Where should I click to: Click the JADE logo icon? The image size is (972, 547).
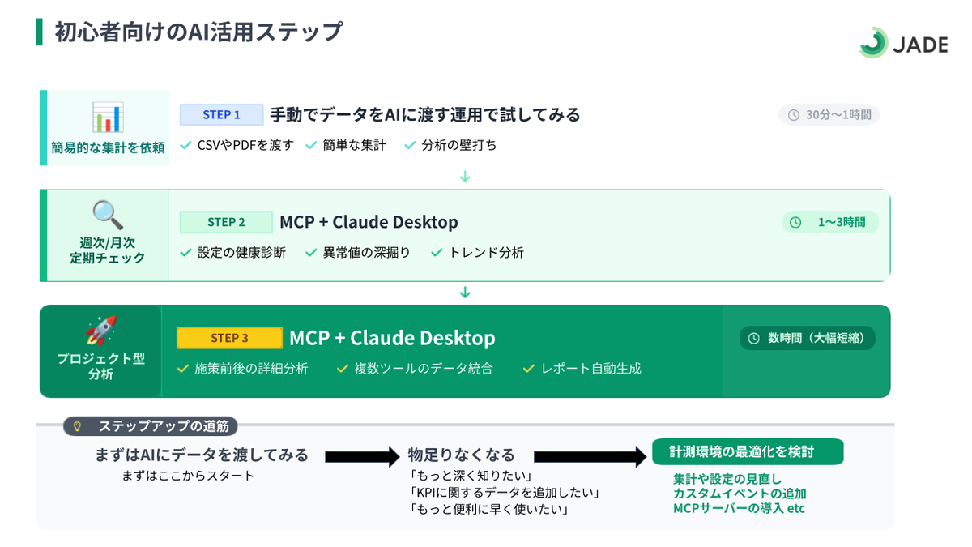coord(873,43)
